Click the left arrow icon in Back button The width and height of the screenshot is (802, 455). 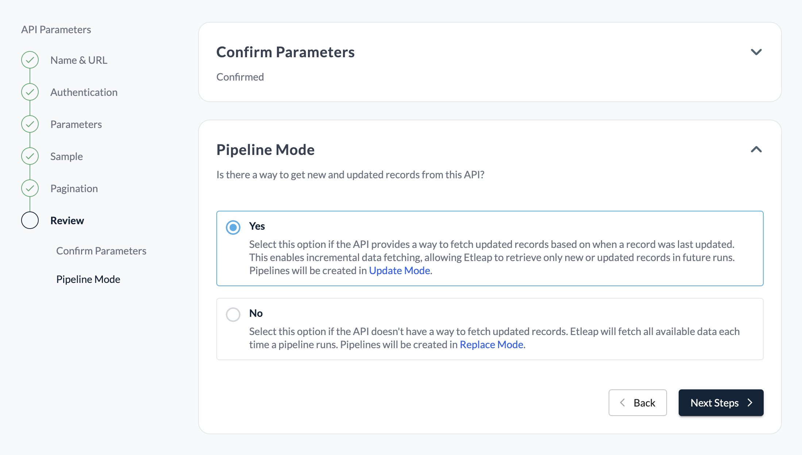click(x=622, y=403)
